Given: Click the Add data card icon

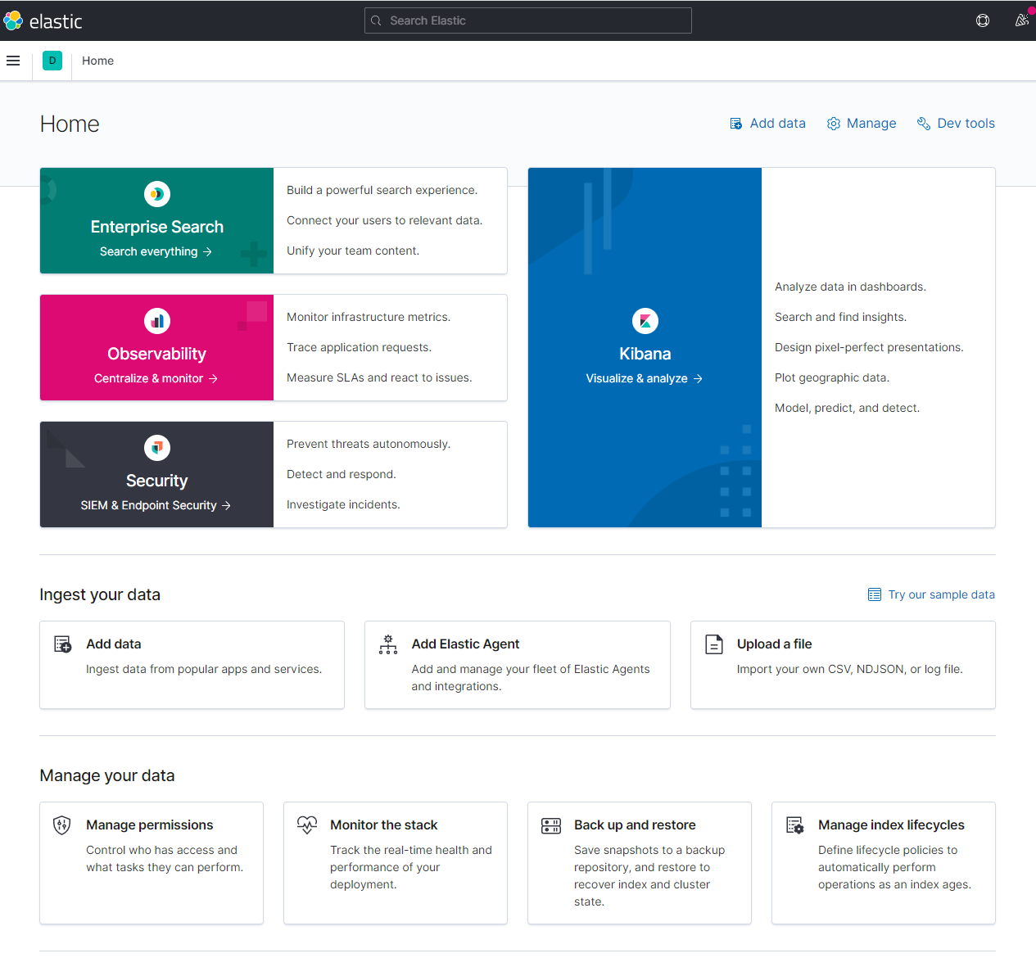Looking at the screenshot, I should [x=63, y=644].
